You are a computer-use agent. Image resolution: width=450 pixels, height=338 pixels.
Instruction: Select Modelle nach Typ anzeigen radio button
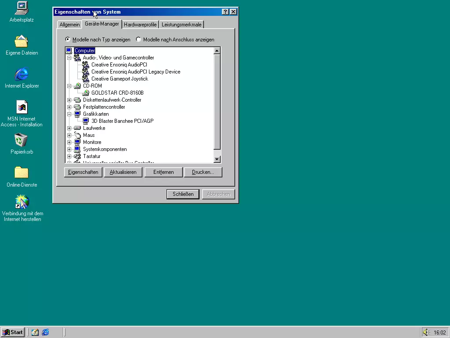point(68,39)
